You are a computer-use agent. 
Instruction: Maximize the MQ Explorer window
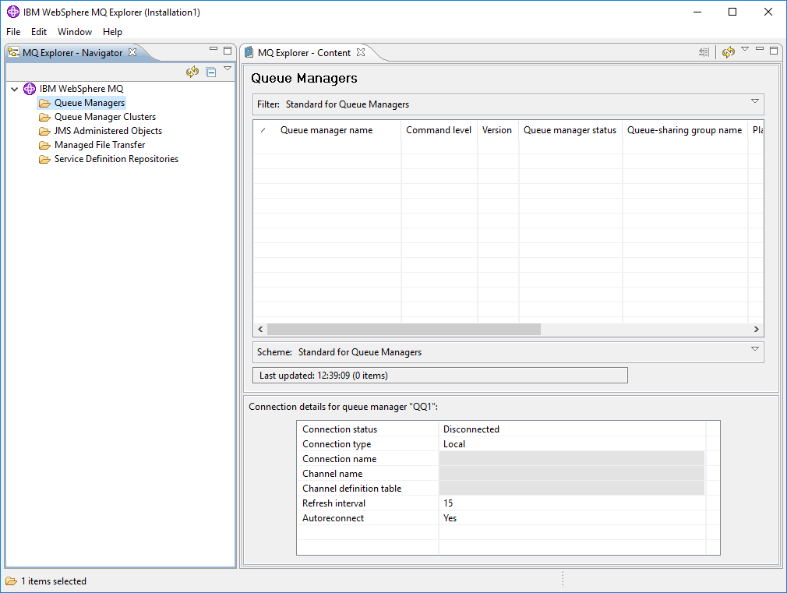[x=732, y=12]
